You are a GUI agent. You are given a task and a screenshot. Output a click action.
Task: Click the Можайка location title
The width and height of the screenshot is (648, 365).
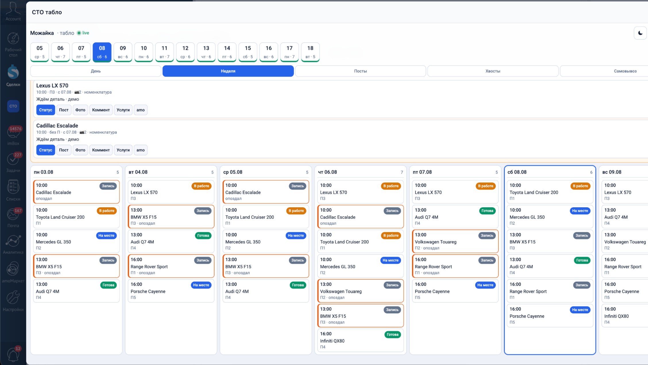click(42, 33)
